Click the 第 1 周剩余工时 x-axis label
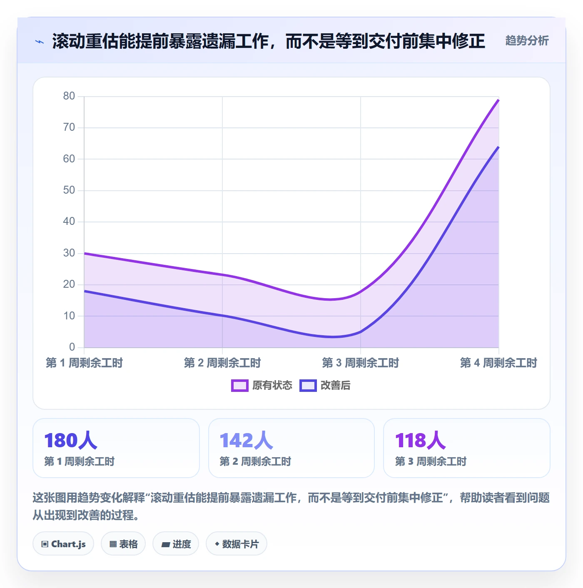Viewport: 583px width, 588px height. pyautogui.click(x=84, y=363)
